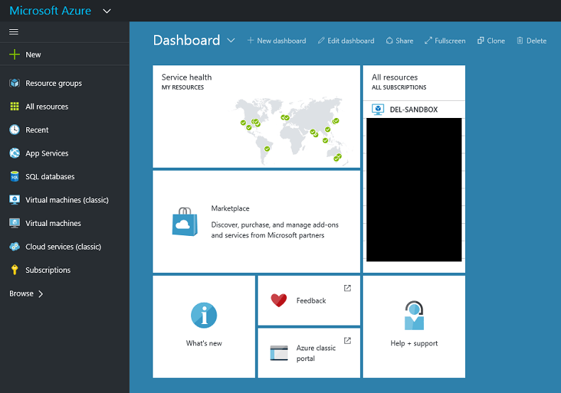Click the DEL-SANDBOX monitor icon
This screenshot has width=561, height=393.
coord(378,109)
